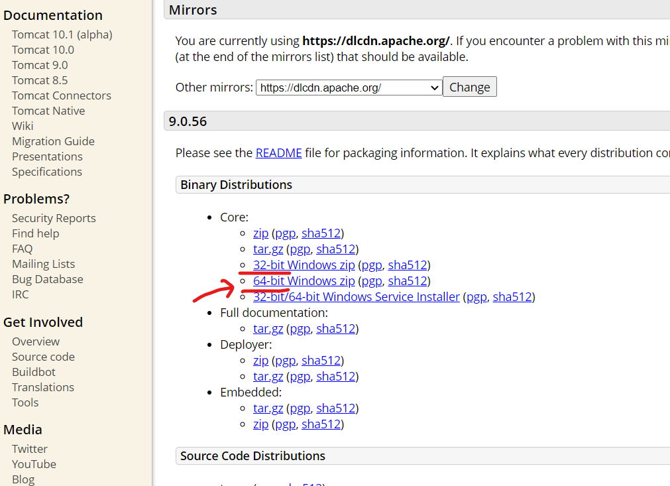Download the Core zip
This screenshot has width=670, height=486.
click(x=260, y=233)
